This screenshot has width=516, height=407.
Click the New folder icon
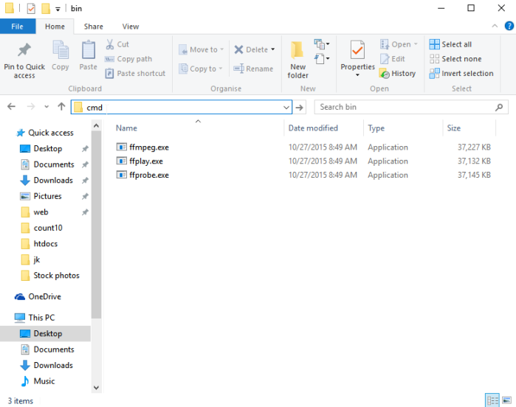297,50
